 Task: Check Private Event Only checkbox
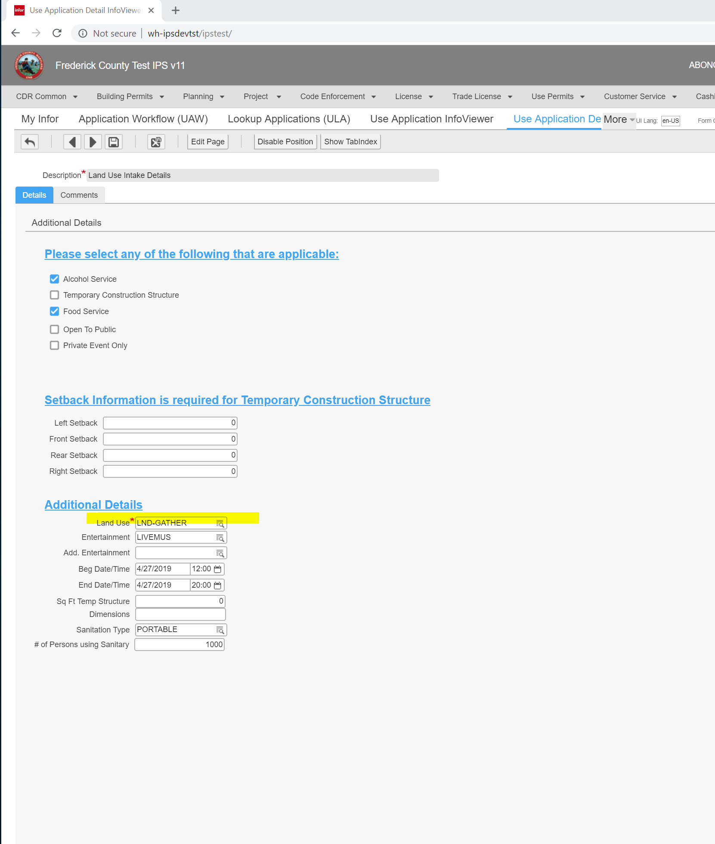(x=54, y=346)
